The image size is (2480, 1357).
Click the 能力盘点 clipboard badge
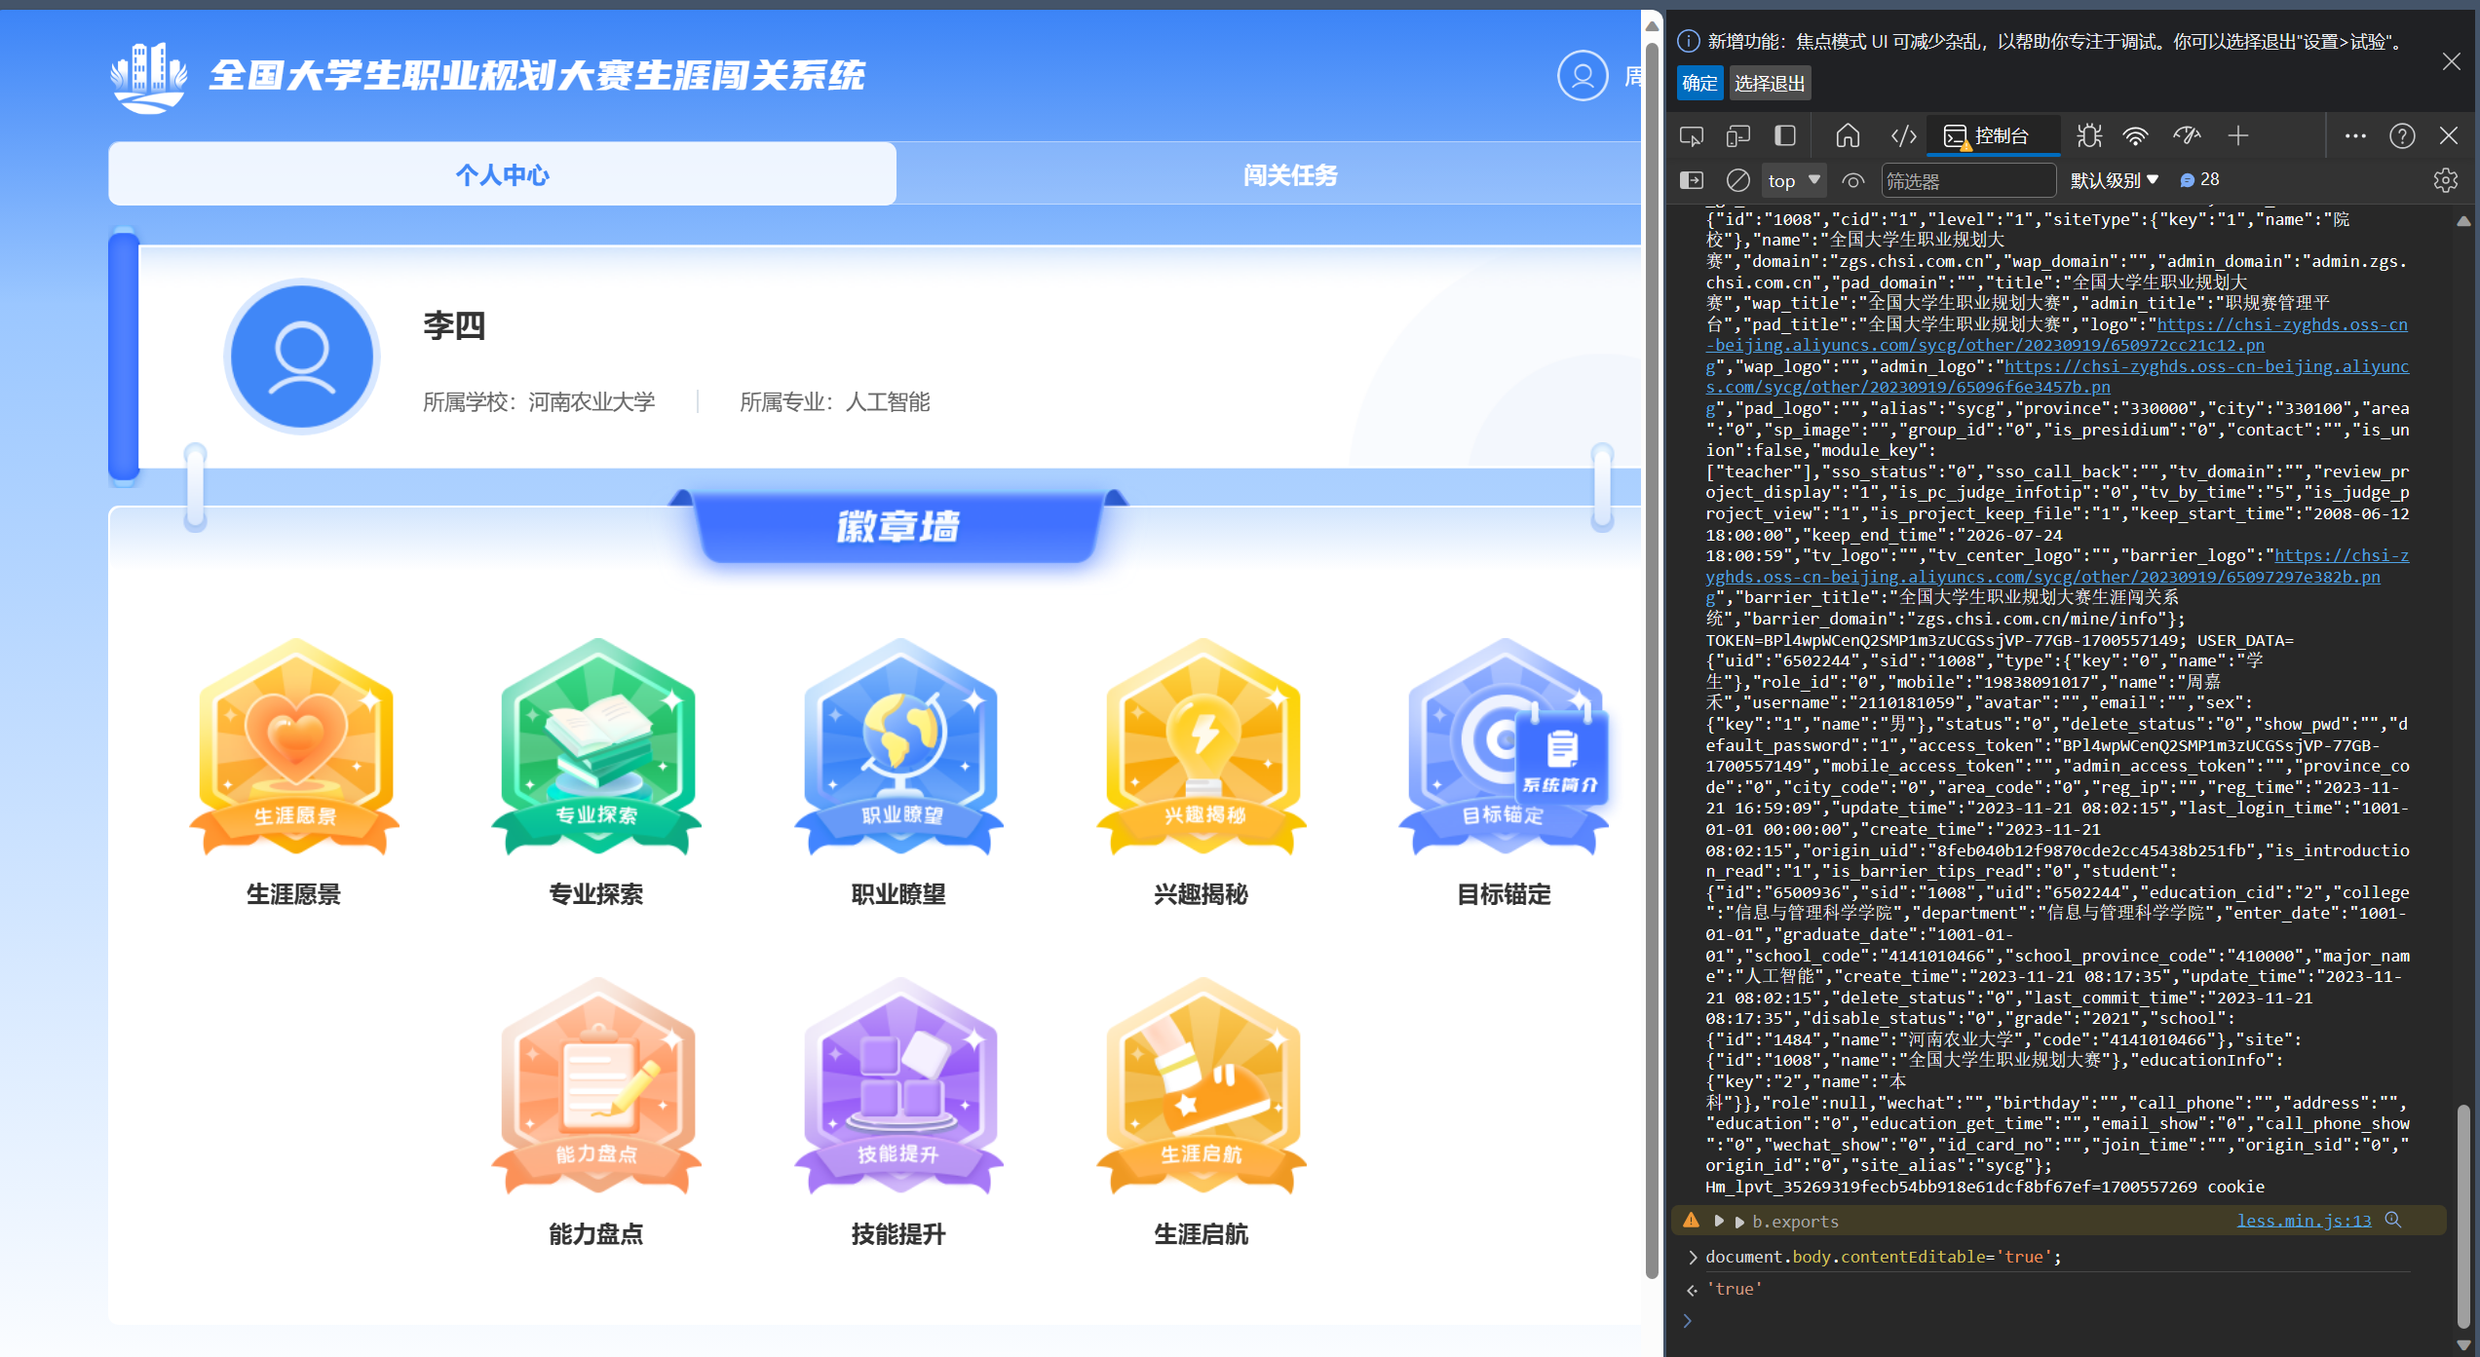click(596, 1087)
